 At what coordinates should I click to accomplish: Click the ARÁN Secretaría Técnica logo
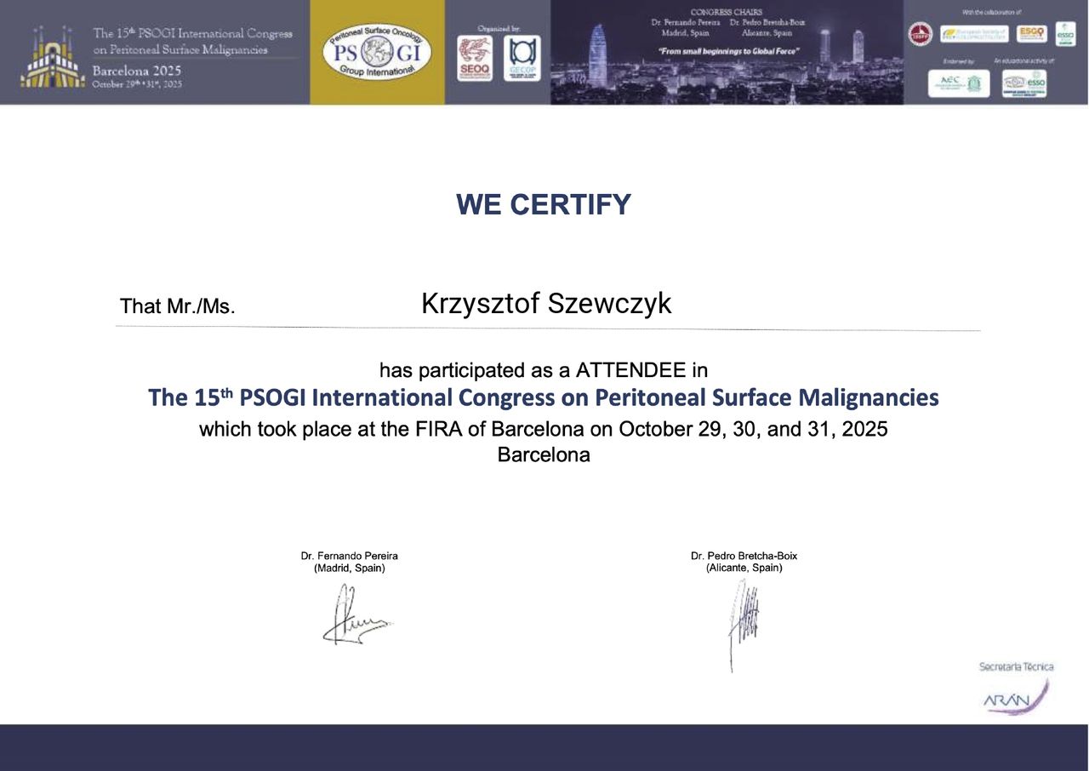1015,692
